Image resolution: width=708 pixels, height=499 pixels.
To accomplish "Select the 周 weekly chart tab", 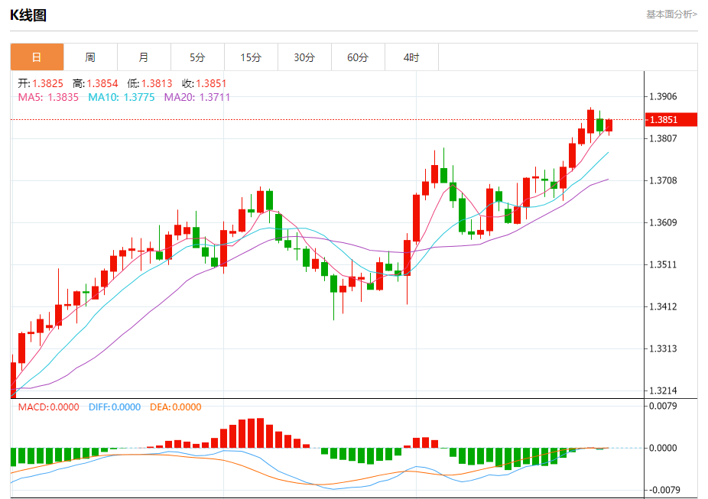I will click(90, 57).
